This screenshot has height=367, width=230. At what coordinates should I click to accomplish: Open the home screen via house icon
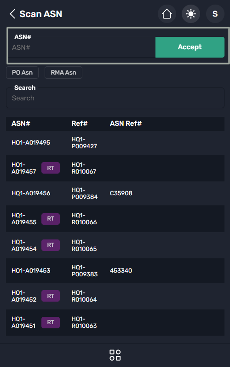tap(167, 14)
